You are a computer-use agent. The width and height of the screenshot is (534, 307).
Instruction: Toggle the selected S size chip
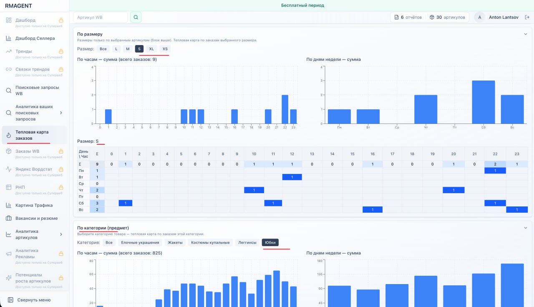click(x=139, y=49)
